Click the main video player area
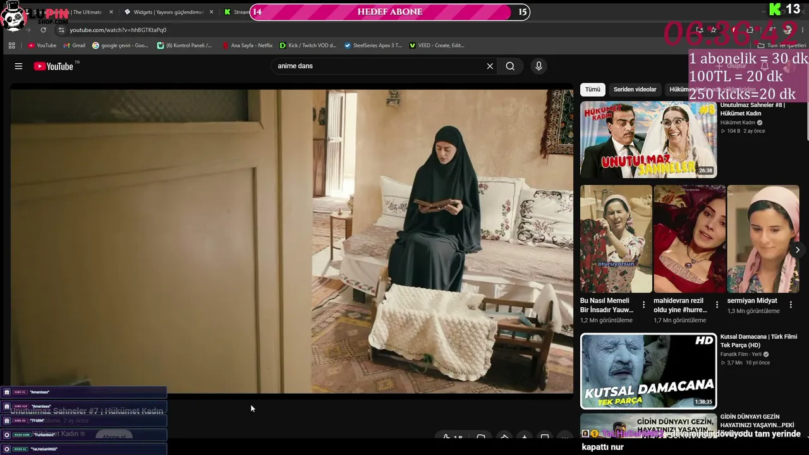The width and height of the screenshot is (809, 455). tap(292, 241)
